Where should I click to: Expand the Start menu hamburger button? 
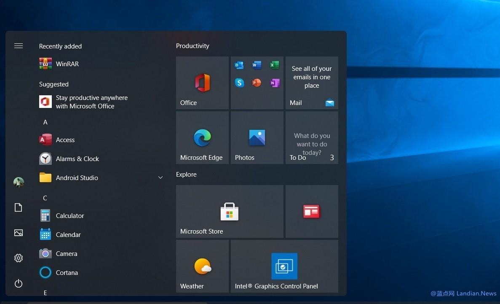(x=19, y=46)
